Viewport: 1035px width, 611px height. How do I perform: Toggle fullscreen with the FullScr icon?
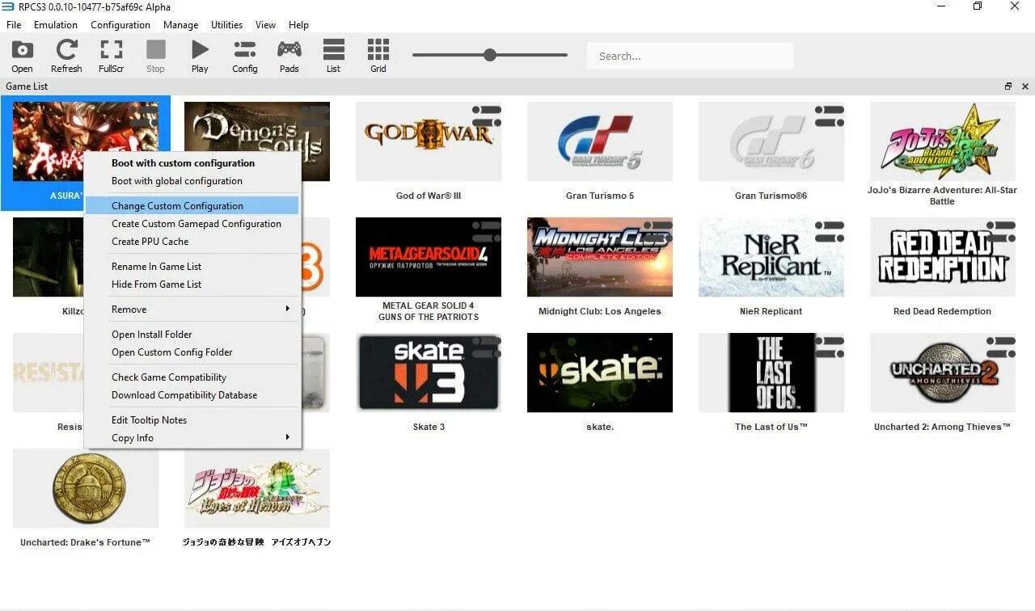point(112,50)
